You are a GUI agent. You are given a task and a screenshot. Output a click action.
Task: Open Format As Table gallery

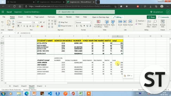[107, 24]
